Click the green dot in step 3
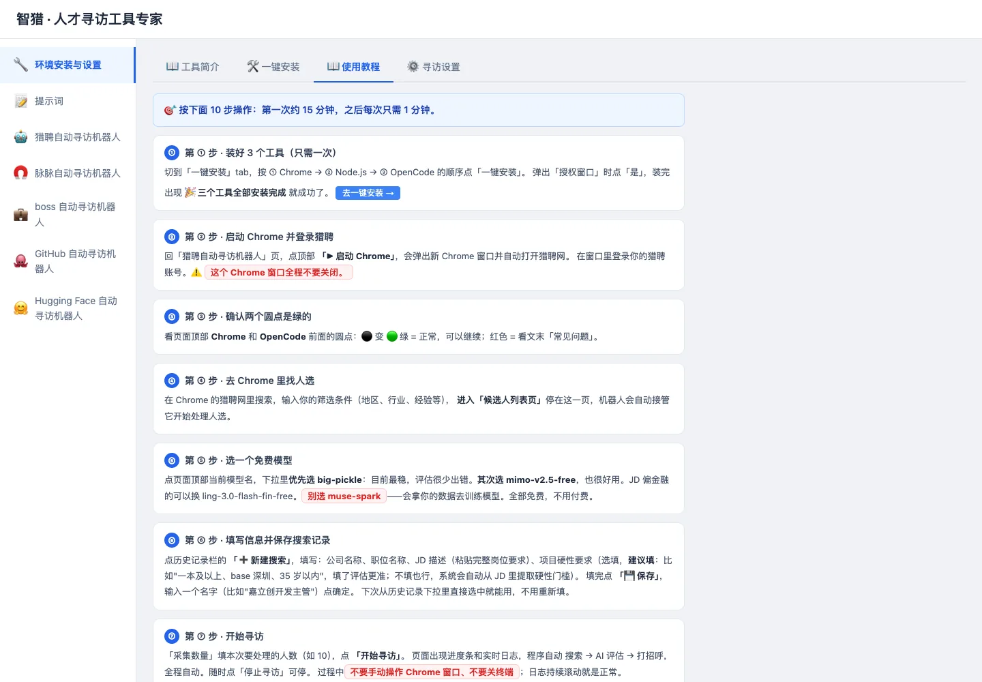Image resolution: width=982 pixels, height=682 pixels. point(392,336)
